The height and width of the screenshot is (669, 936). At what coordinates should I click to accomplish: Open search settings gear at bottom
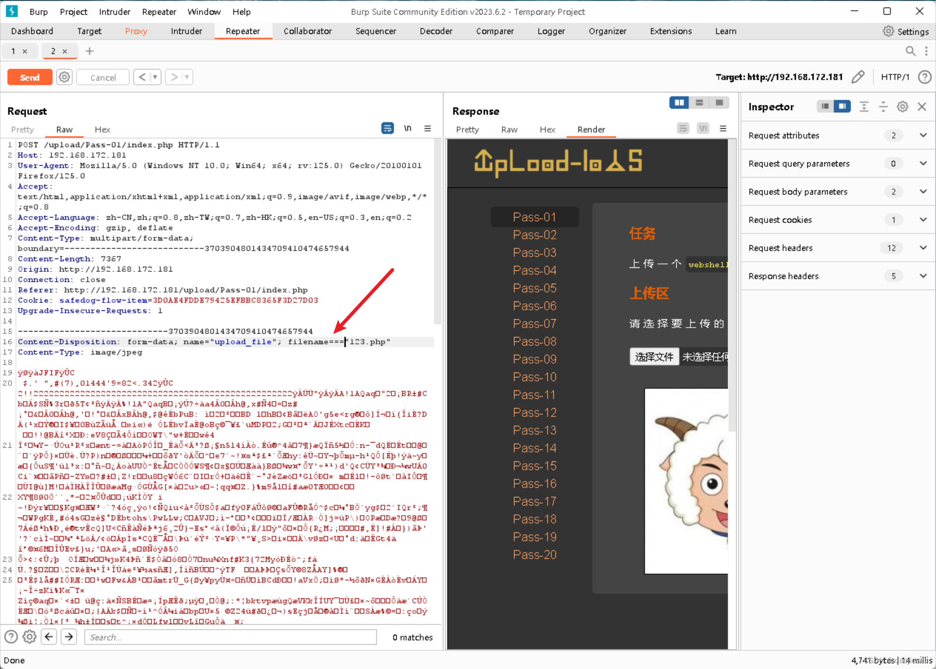(30, 637)
